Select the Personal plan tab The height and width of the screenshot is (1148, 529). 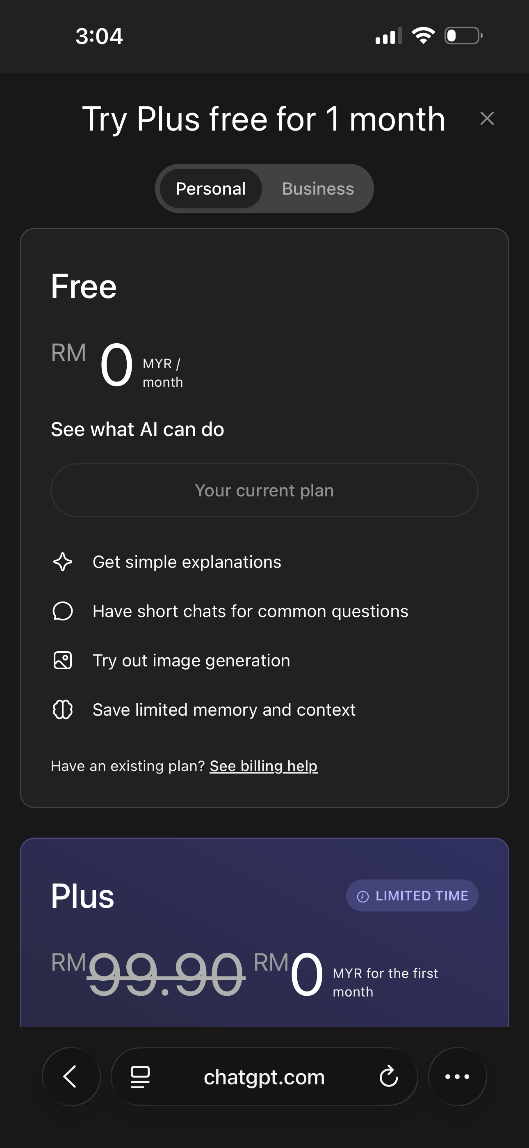pos(211,188)
